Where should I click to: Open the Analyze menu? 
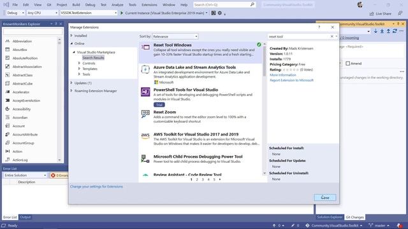click(117, 4)
